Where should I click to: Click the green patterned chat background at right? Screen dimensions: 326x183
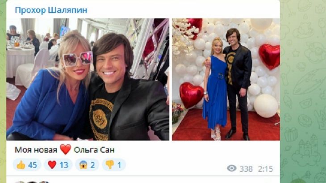[x=303, y=91]
